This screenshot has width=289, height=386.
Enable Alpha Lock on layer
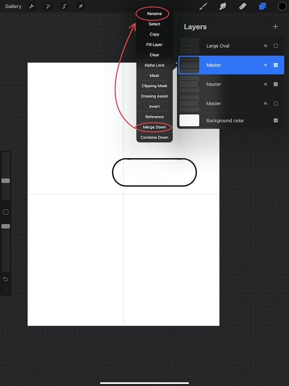point(154,65)
